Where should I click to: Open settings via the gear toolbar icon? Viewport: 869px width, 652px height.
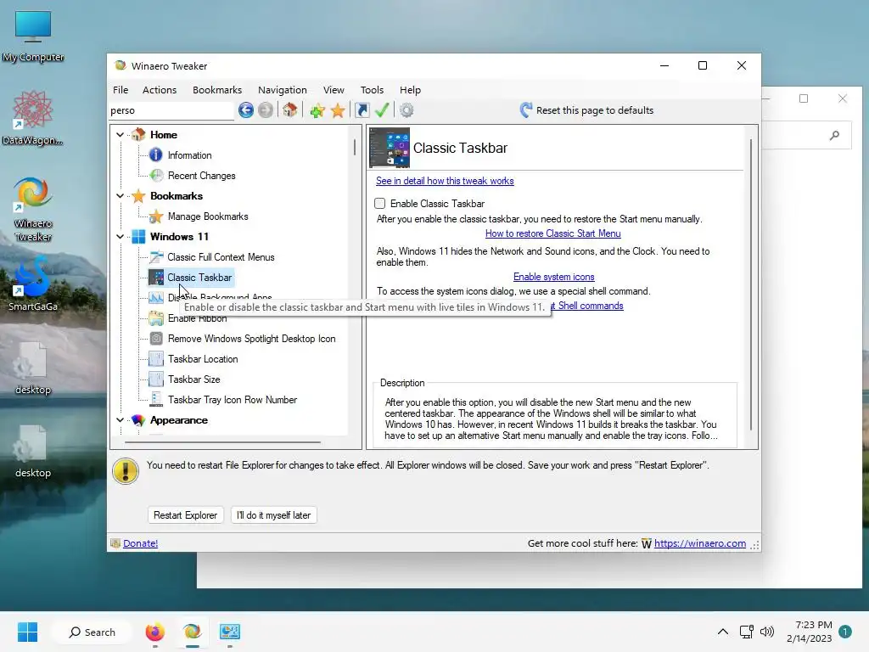click(x=406, y=110)
